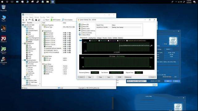The image size is (198, 111).
Task: Go back with the AIDA64 toolbar back arrow
Action: (x=23, y=20)
